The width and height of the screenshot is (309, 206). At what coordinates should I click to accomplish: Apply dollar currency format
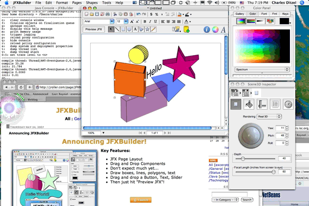[151, 14]
